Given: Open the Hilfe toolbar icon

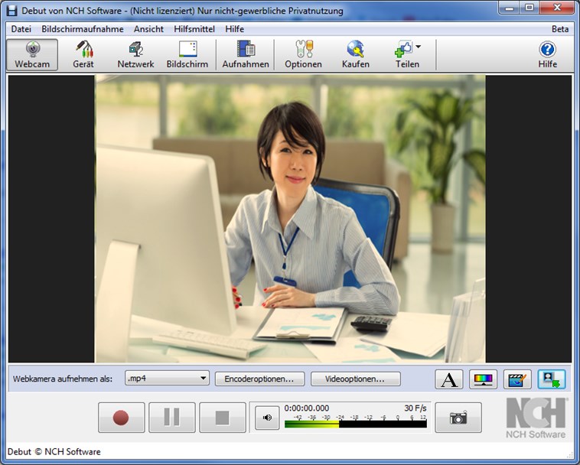Looking at the screenshot, I should tap(547, 55).
